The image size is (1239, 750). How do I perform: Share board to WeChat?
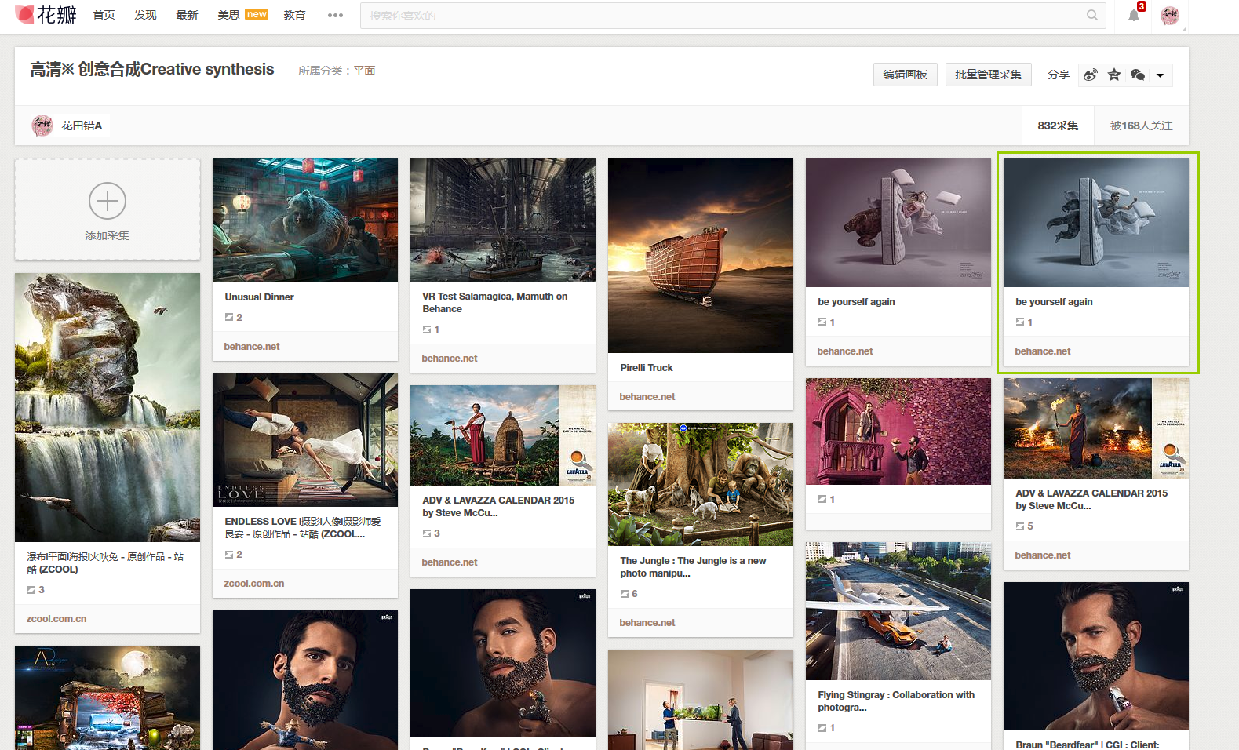tap(1138, 75)
